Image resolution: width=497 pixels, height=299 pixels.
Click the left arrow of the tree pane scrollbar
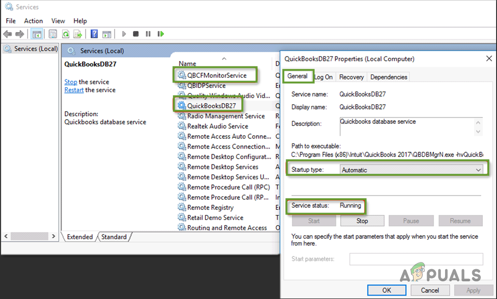coord(6,237)
